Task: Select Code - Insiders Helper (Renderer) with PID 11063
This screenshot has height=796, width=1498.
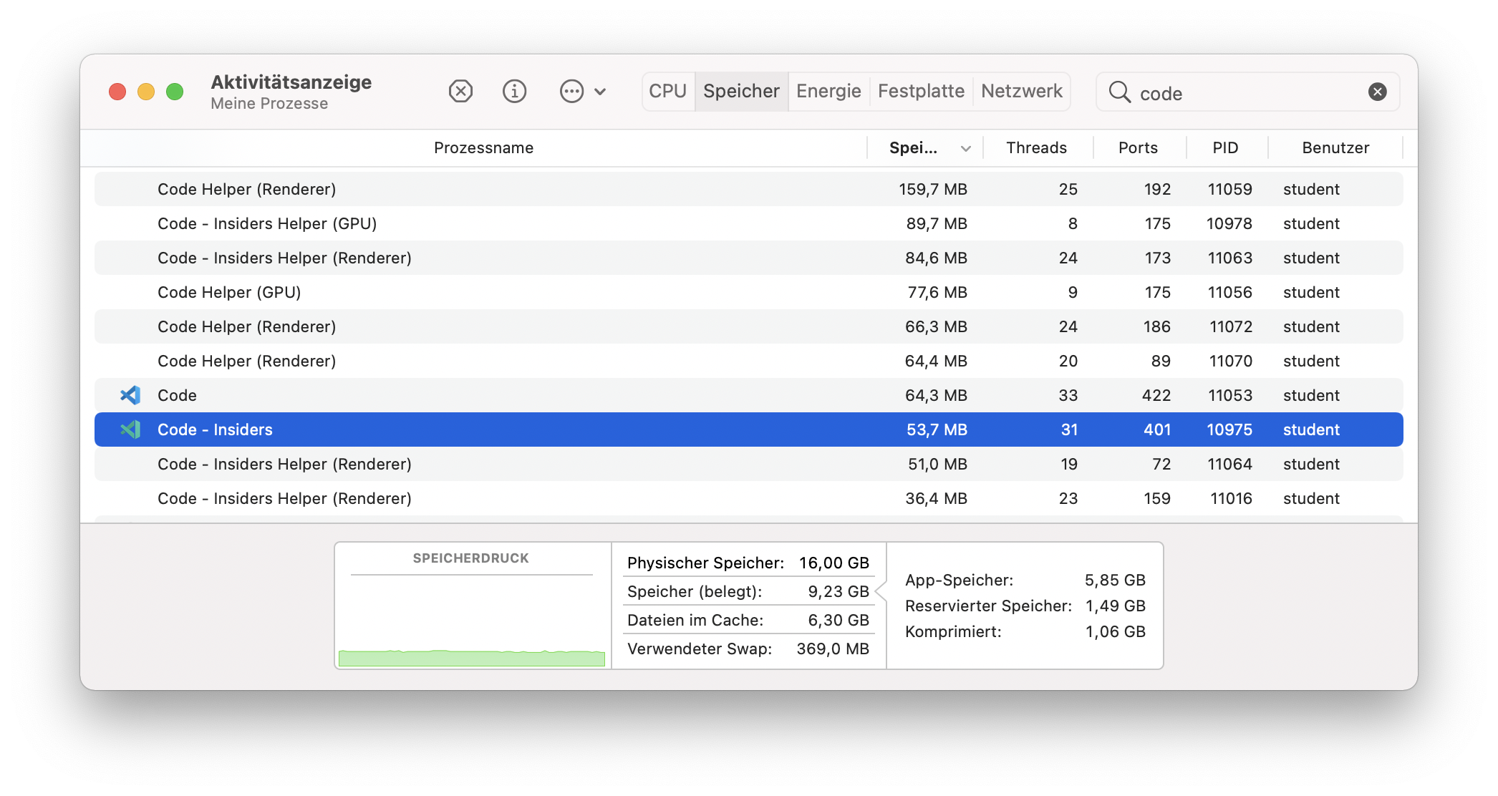Action: pos(748,258)
